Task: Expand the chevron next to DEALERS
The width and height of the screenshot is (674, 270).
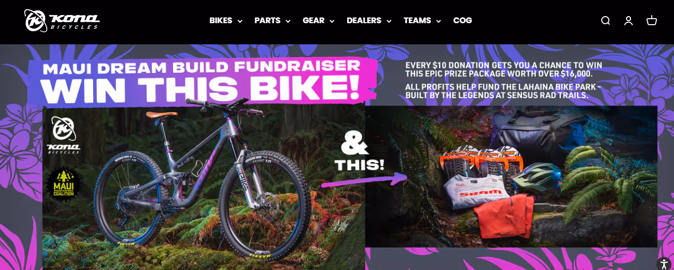Action: [x=389, y=21]
